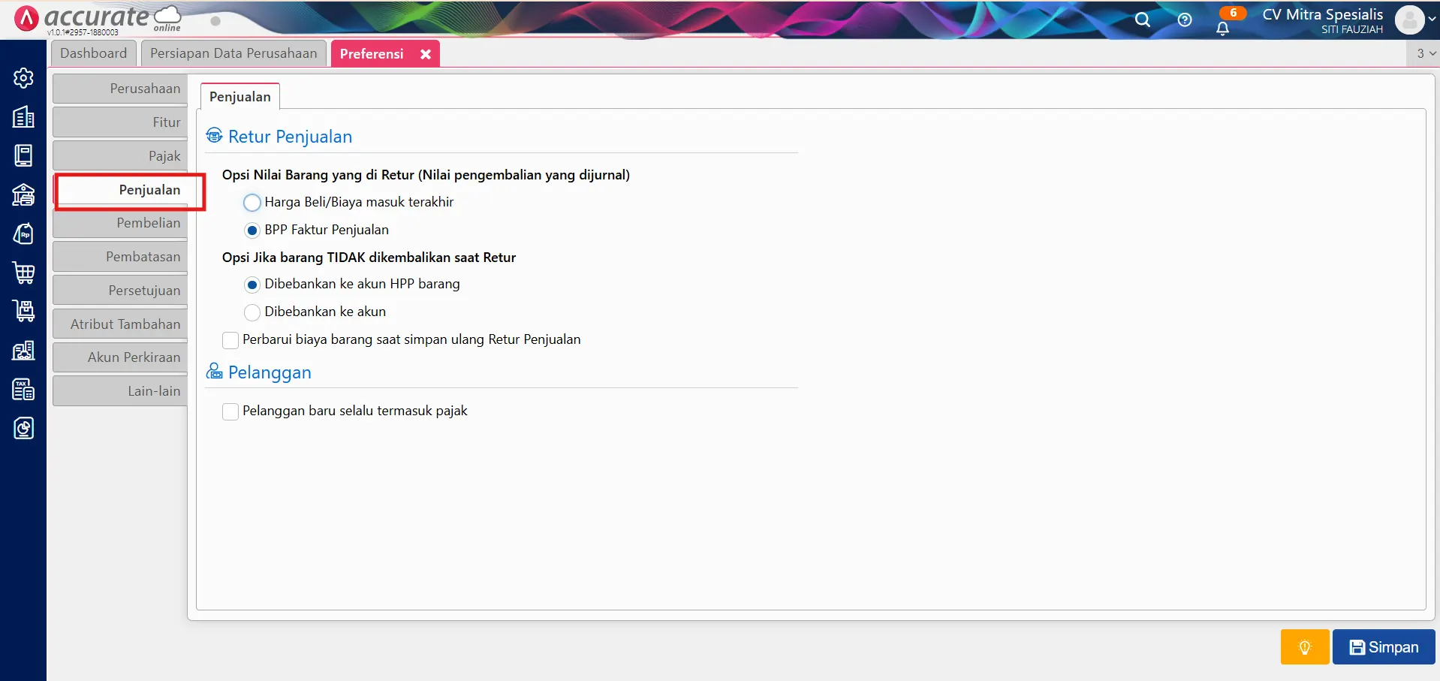This screenshot has width=1440, height=681.
Task: Open the Tax calculator icon
Action: point(23,389)
